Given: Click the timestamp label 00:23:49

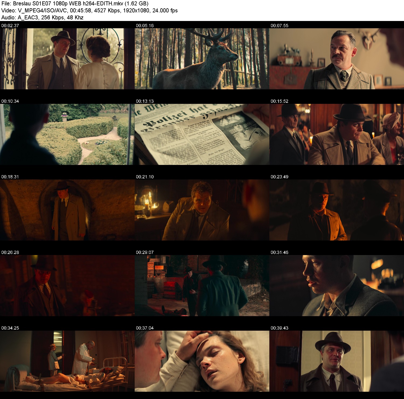Looking at the screenshot, I should click(280, 177).
